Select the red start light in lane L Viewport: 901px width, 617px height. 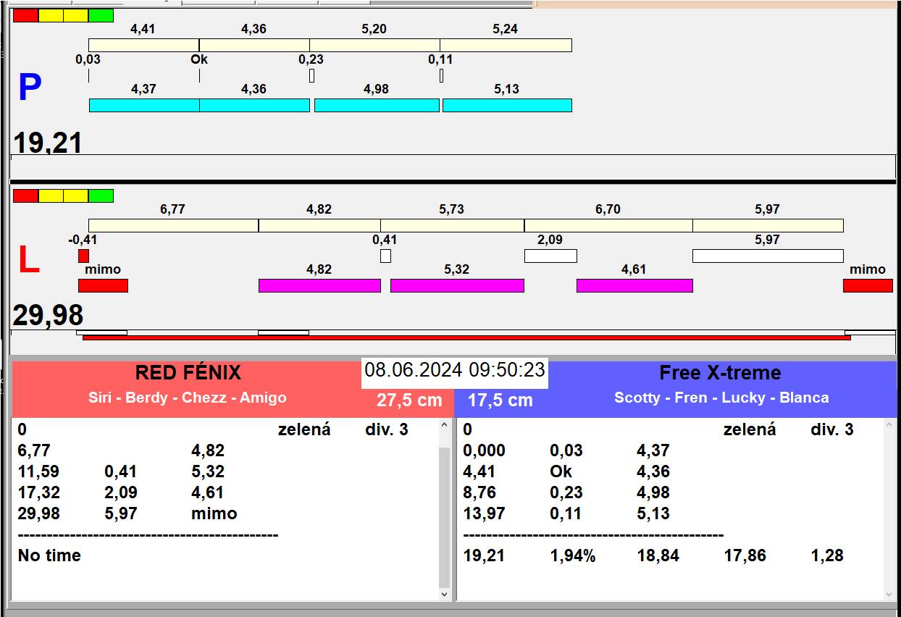tap(25, 196)
